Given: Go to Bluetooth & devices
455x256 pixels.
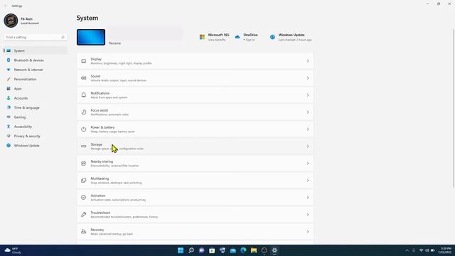Looking at the screenshot, I should point(36,60).
